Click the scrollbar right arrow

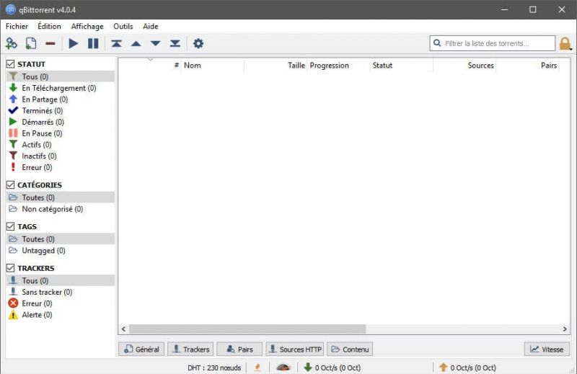tap(565, 329)
